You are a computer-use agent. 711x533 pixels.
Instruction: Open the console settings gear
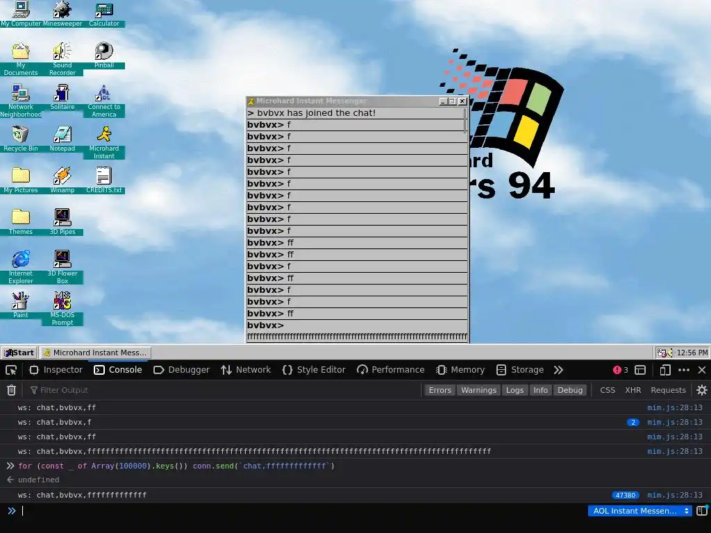tap(702, 390)
